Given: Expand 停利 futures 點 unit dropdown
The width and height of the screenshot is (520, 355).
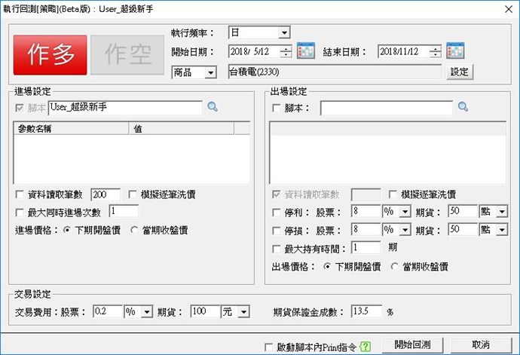Looking at the screenshot, I should (x=502, y=211).
